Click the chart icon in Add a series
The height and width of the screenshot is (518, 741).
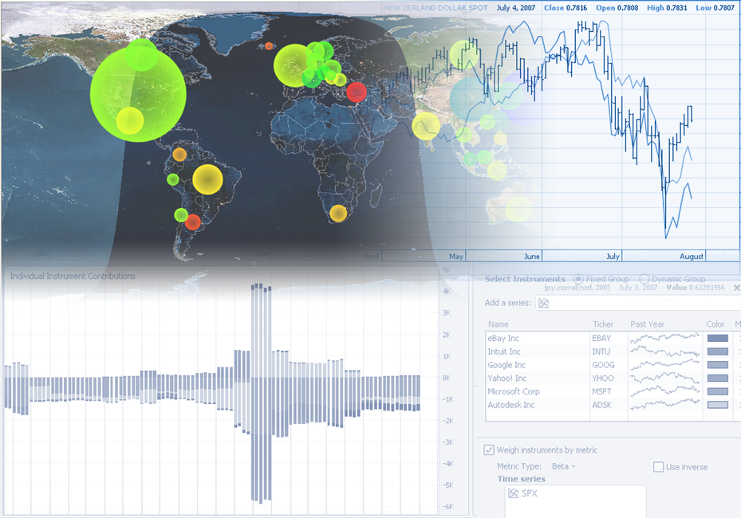(x=544, y=304)
